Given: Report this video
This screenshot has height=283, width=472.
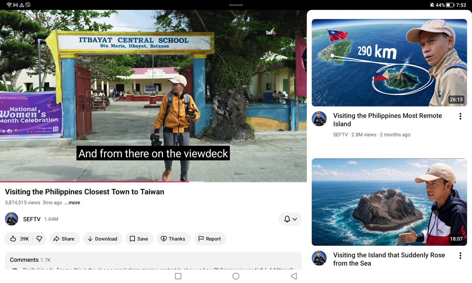Looking at the screenshot, I should click(210, 239).
